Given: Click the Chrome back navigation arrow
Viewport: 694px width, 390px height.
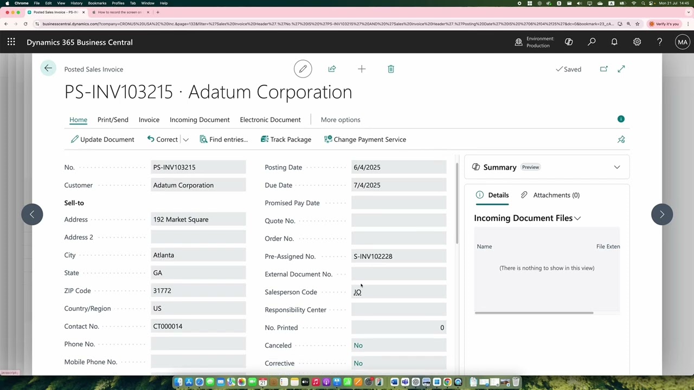Looking at the screenshot, I should (x=6, y=24).
